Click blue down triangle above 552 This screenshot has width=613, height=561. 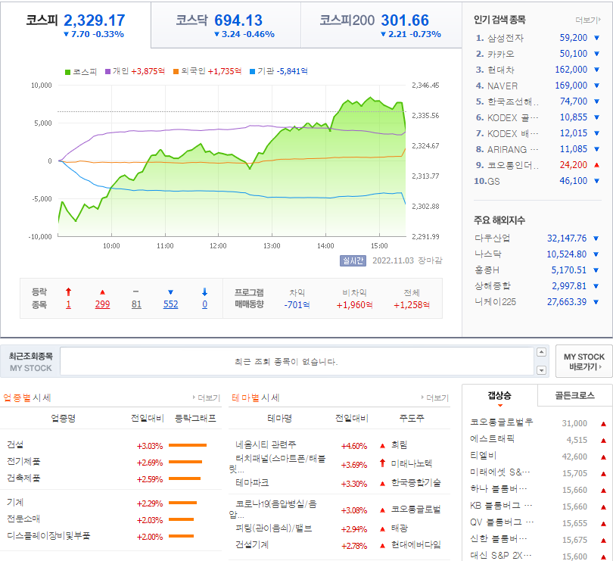point(170,292)
